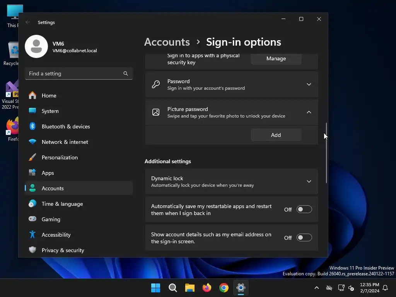Click the VM6@collabnet.local account email

coord(75,51)
